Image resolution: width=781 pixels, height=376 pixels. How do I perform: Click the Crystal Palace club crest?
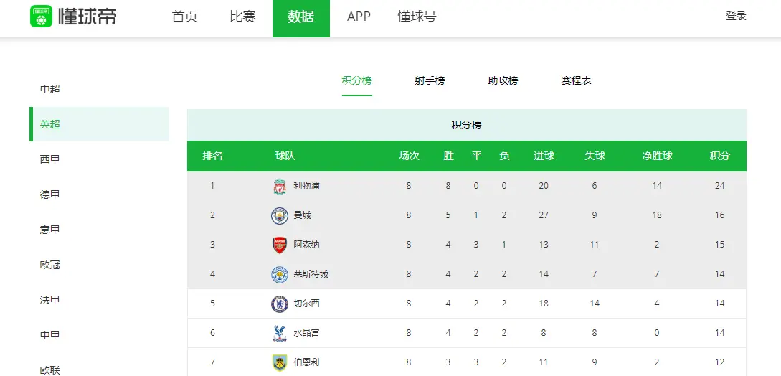280,334
